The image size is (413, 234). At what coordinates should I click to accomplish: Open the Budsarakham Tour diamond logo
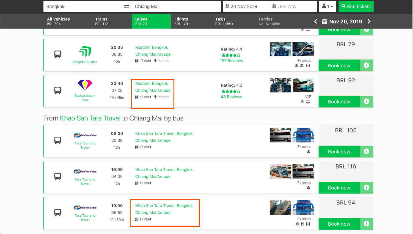click(85, 85)
